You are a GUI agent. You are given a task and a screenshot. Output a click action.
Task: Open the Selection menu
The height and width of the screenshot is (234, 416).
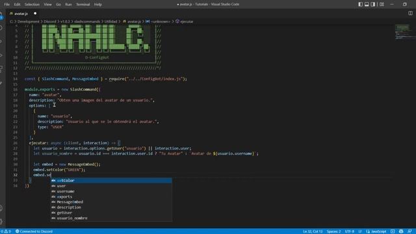click(32, 5)
